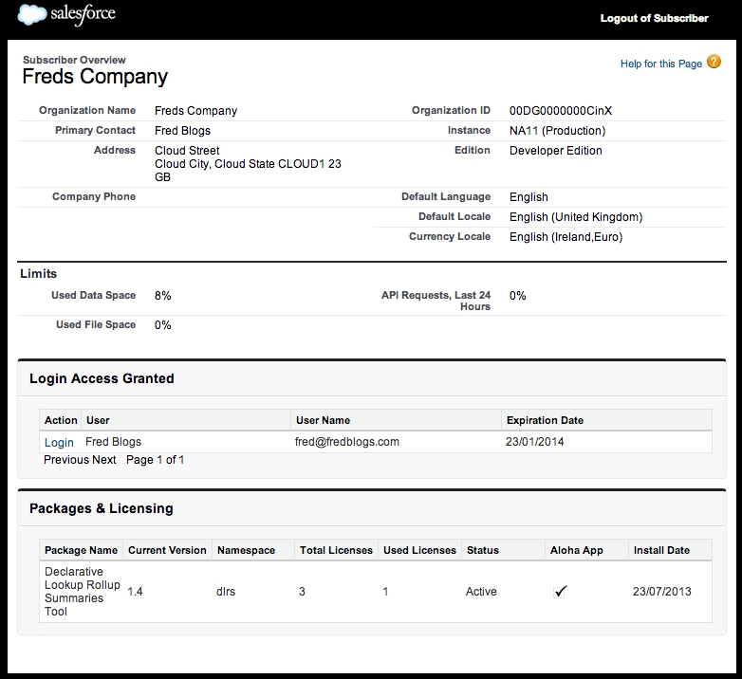The width and height of the screenshot is (742, 679).
Task: Click the help question mark icon
Action: pos(714,62)
